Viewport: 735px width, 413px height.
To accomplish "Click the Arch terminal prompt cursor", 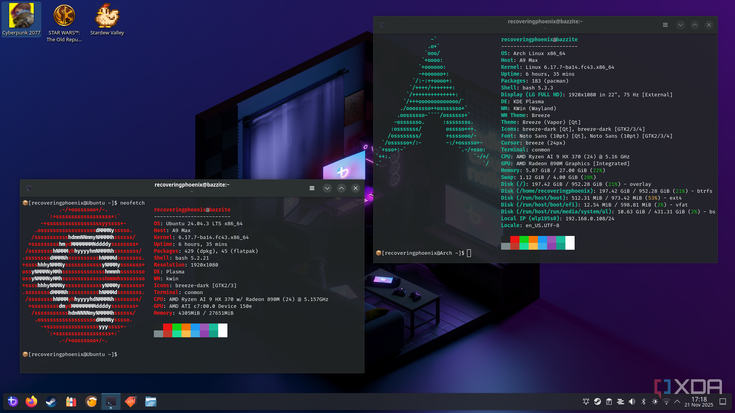I will [469, 253].
